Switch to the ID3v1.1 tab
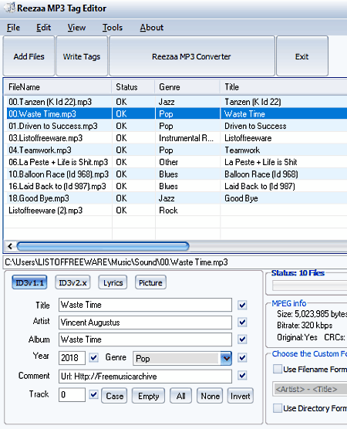The image size is (347, 429). (x=29, y=282)
